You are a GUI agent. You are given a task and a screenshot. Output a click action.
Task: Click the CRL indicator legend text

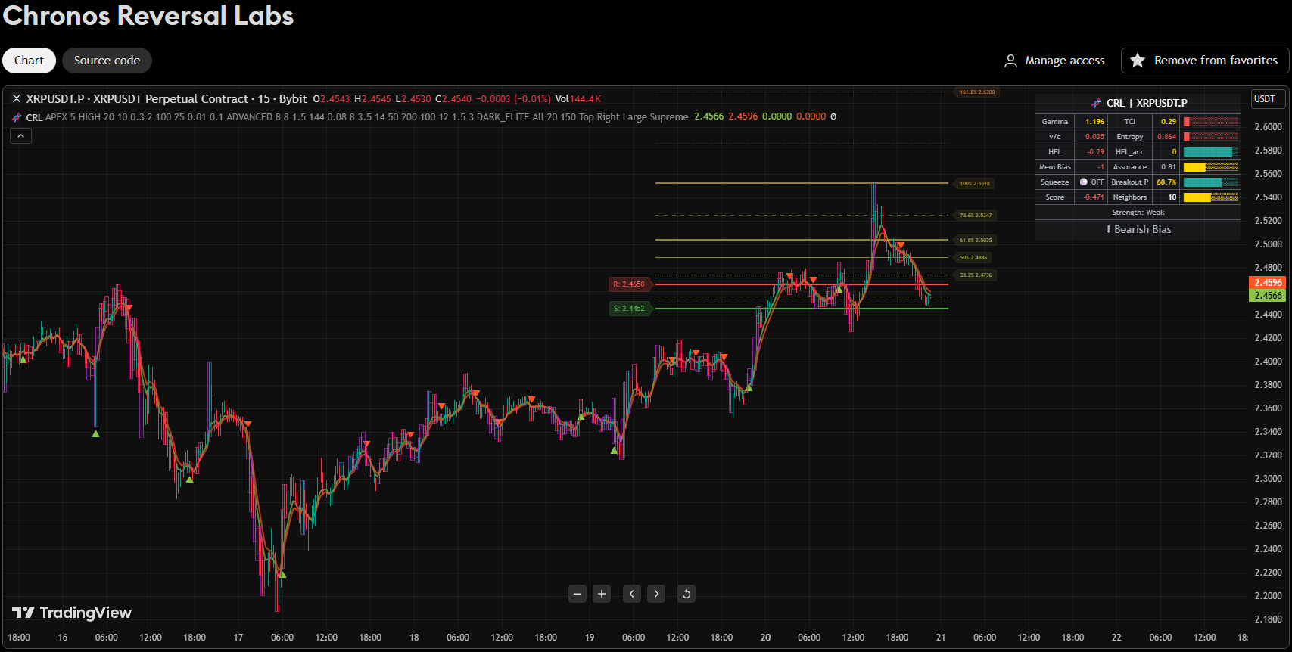(x=34, y=117)
